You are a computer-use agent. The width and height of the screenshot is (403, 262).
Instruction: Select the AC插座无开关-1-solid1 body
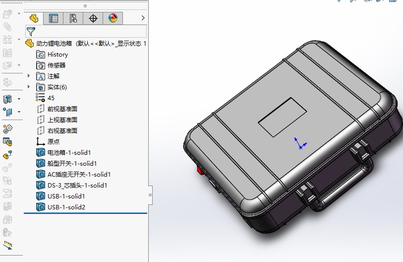[73, 175]
